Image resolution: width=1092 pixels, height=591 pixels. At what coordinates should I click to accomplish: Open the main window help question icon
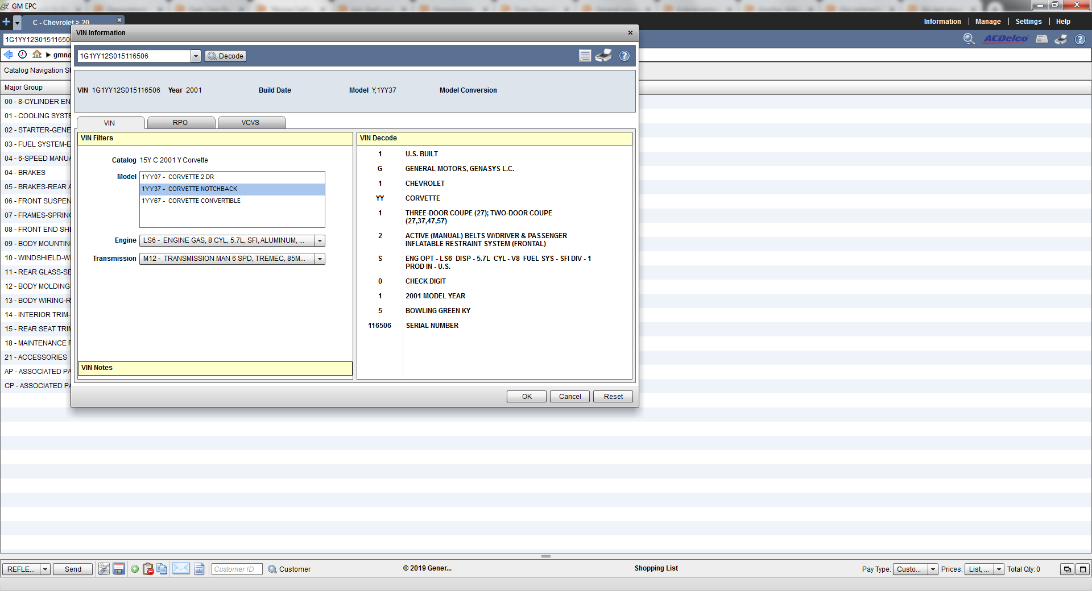click(1080, 39)
